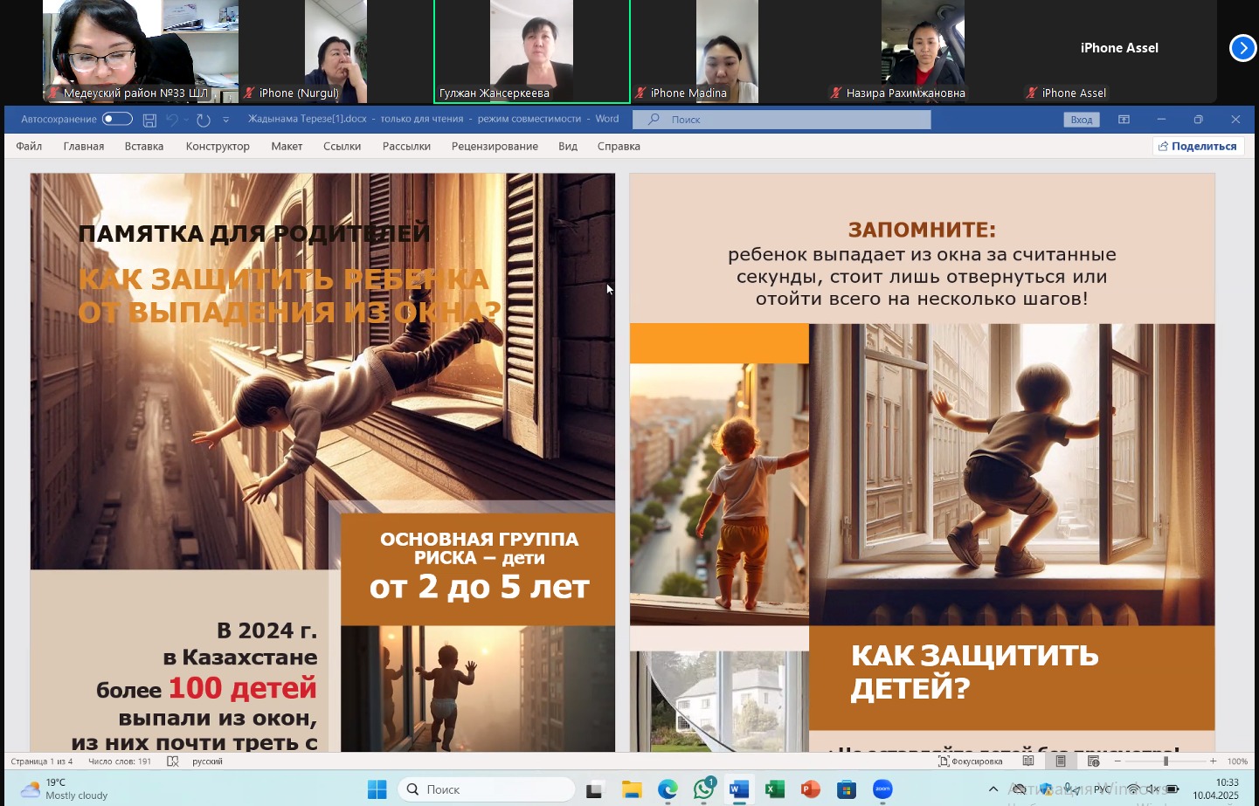Open the Undo history dropdown arrow
Screen dimensions: 1259x806
[186, 120]
